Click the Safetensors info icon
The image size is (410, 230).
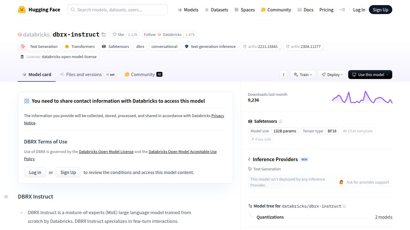point(281,121)
